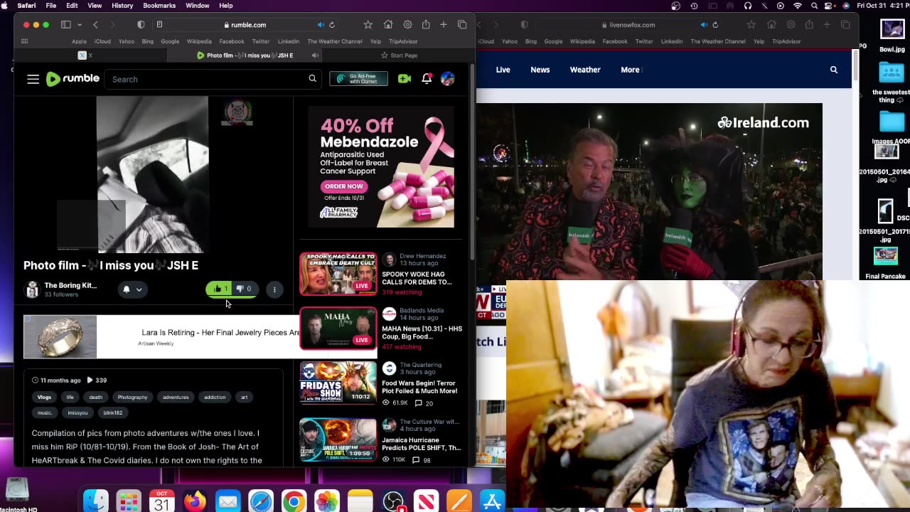Dislike the video with thumbs down
The image size is (910, 512).
click(x=244, y=289)
